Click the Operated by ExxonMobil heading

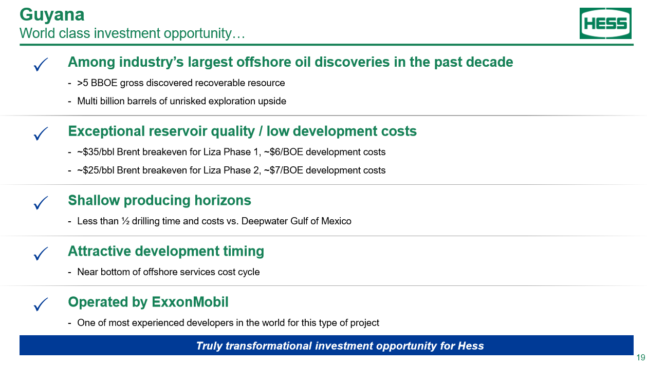coord(148,302)
